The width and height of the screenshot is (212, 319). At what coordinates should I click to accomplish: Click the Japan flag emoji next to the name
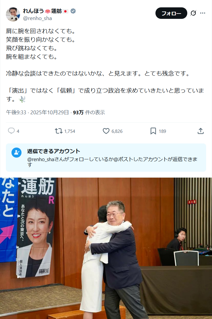point(65,11)
